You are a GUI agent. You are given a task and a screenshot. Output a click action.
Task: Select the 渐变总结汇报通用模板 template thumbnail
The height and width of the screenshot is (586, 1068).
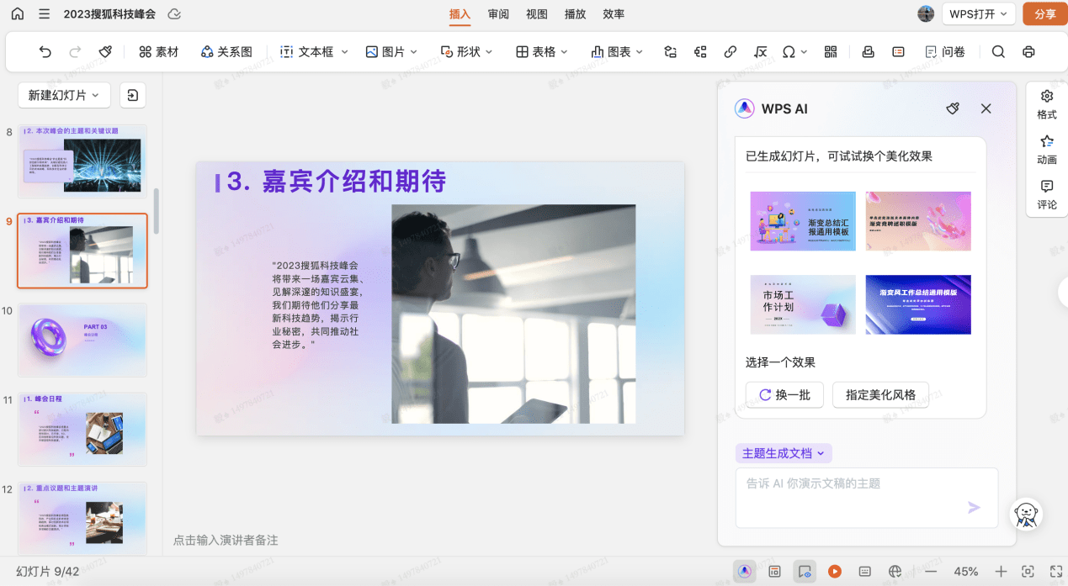tap(802, 220)
